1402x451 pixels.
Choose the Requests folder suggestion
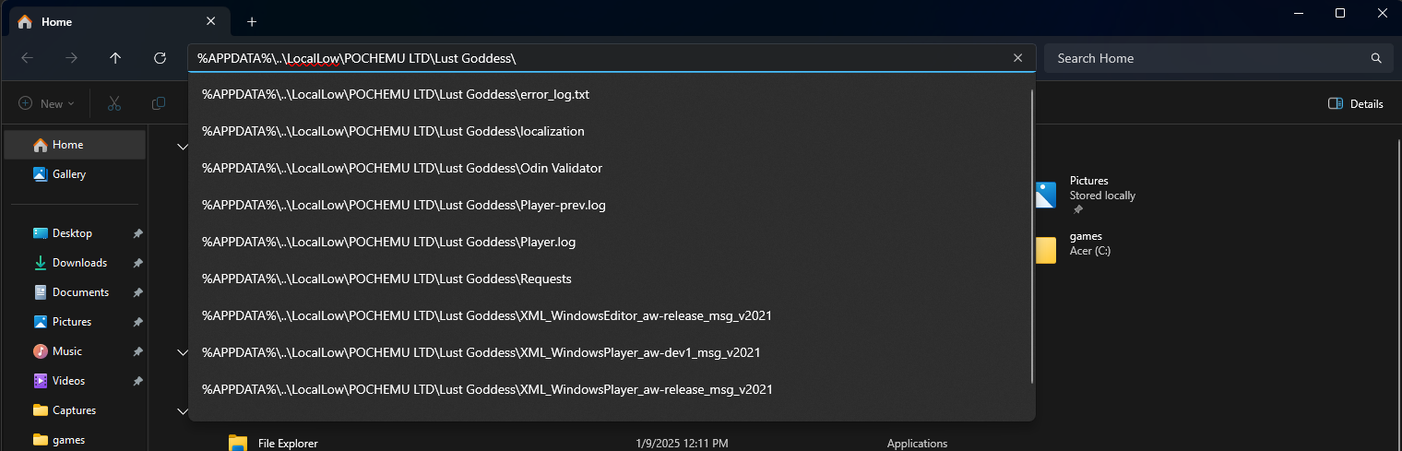609,279
